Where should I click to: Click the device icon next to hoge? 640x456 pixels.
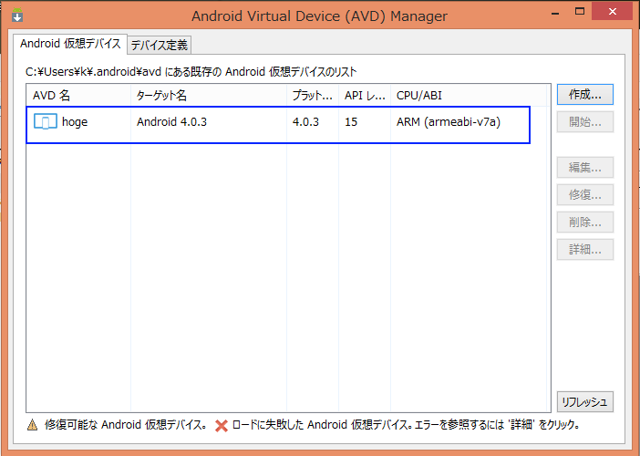(46, 122)
